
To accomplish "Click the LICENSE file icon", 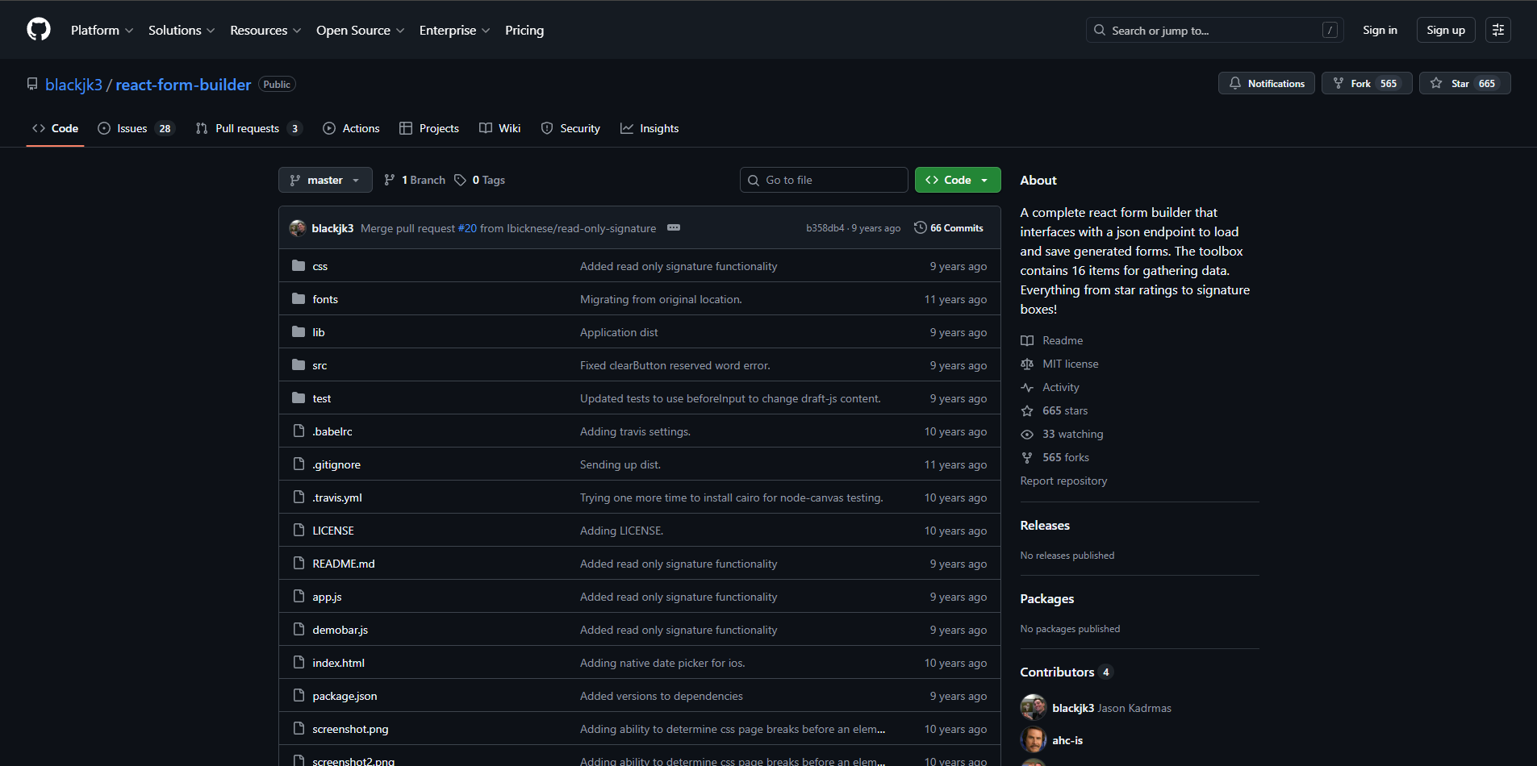I will pos(299,531).
